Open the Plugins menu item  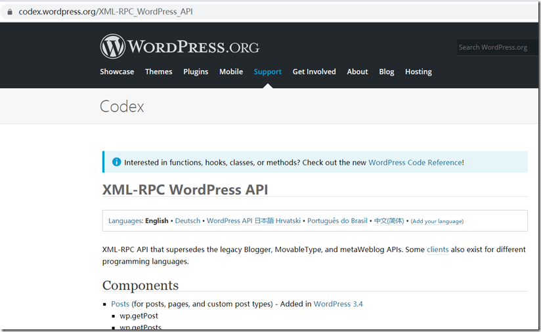pos(196,72)
